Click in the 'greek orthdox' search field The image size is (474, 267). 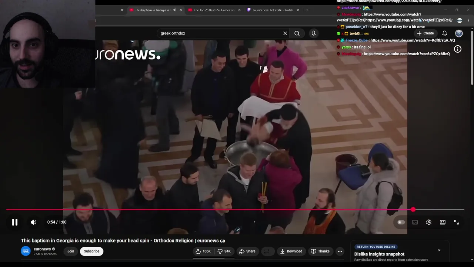220,33
